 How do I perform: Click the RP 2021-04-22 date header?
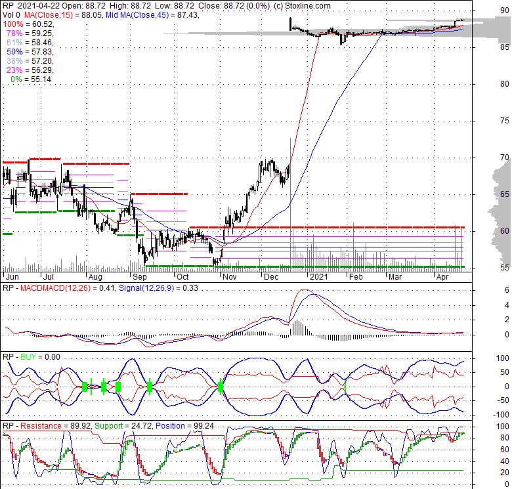(31, 6)
